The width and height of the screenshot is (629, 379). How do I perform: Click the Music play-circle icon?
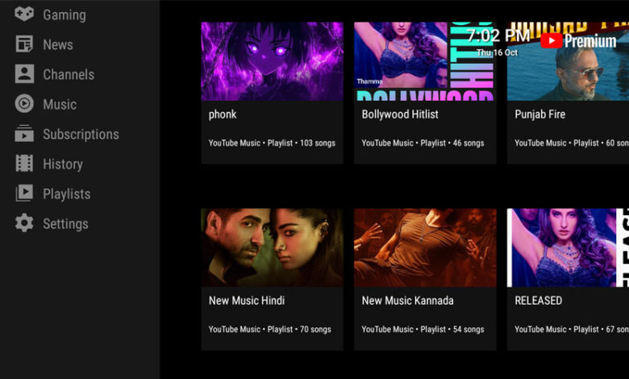(24, 104)
